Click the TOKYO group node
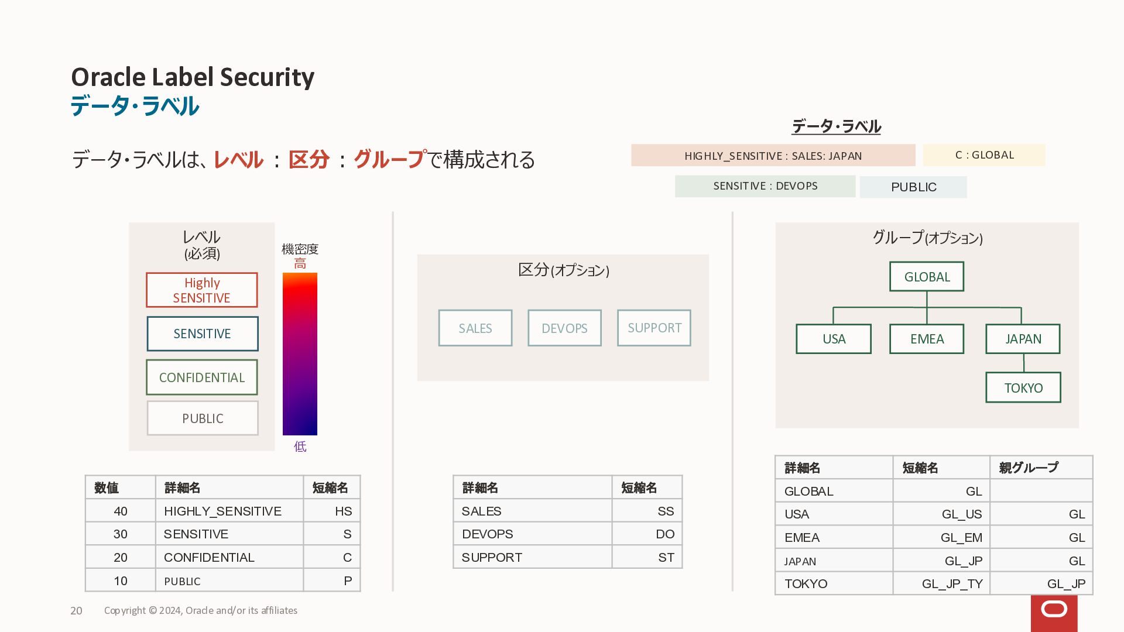The height and width of the screenshot is (632, 1124). coord(1023,387)
